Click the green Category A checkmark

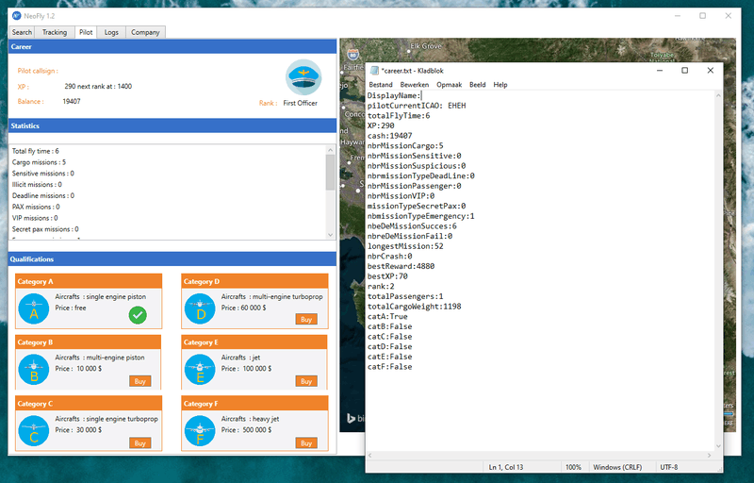coord(138,315)
